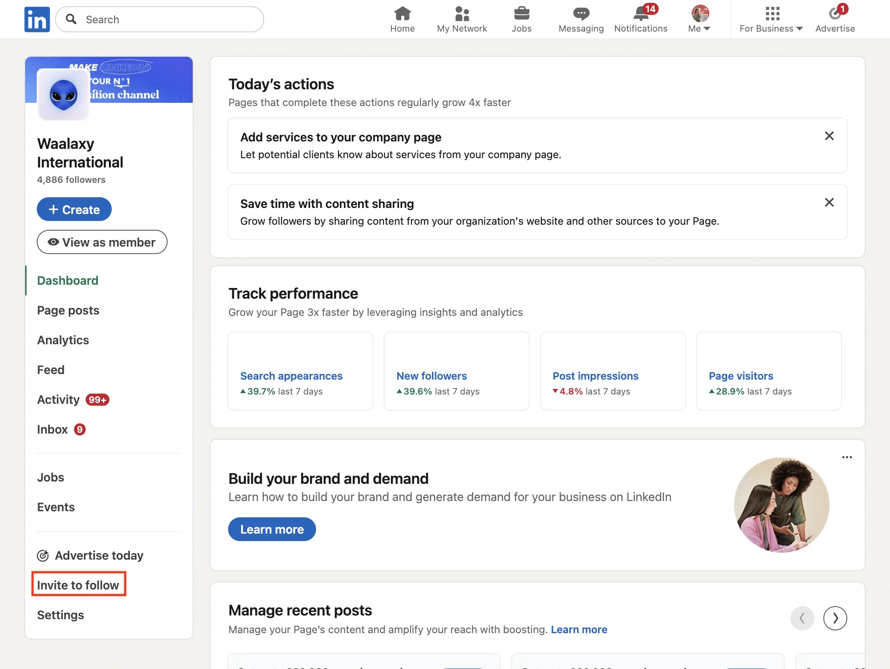Open Analytics in the sidebar
This screenshot has height=669, width=890.
tap(63, 340)
